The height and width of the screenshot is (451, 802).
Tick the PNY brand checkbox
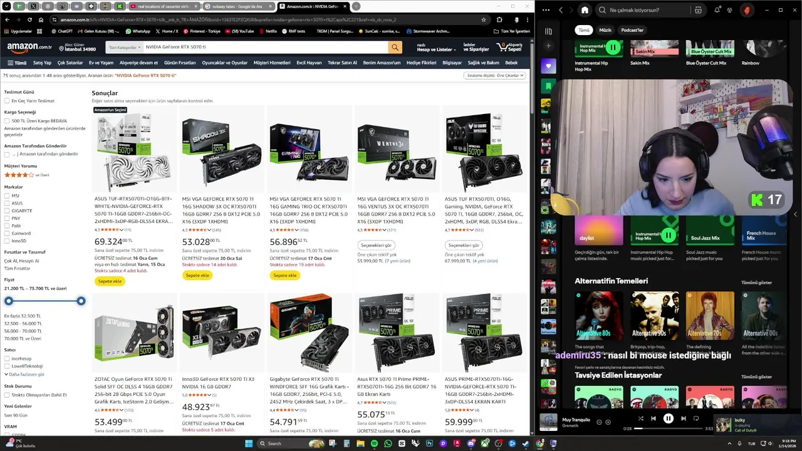click(7, 218)
